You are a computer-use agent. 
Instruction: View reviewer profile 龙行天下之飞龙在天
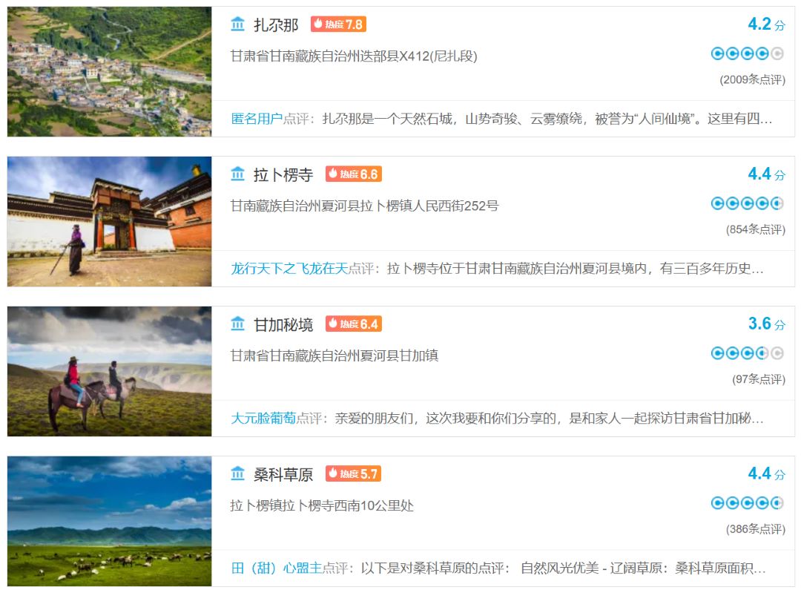pyautogui.click(x=289, y=269)
